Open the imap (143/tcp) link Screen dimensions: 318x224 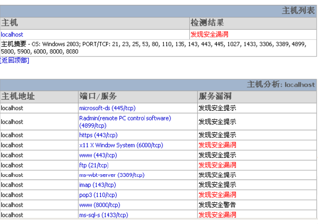point(98,185)
